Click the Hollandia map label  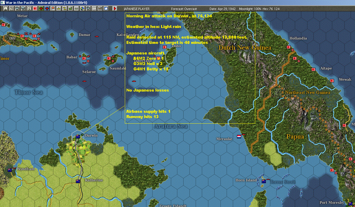tap(298, 38)
